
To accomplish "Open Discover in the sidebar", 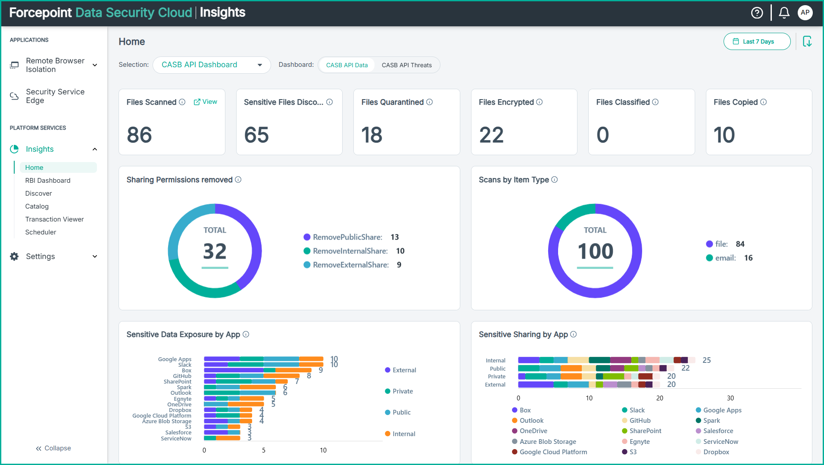I will (38, 193).
